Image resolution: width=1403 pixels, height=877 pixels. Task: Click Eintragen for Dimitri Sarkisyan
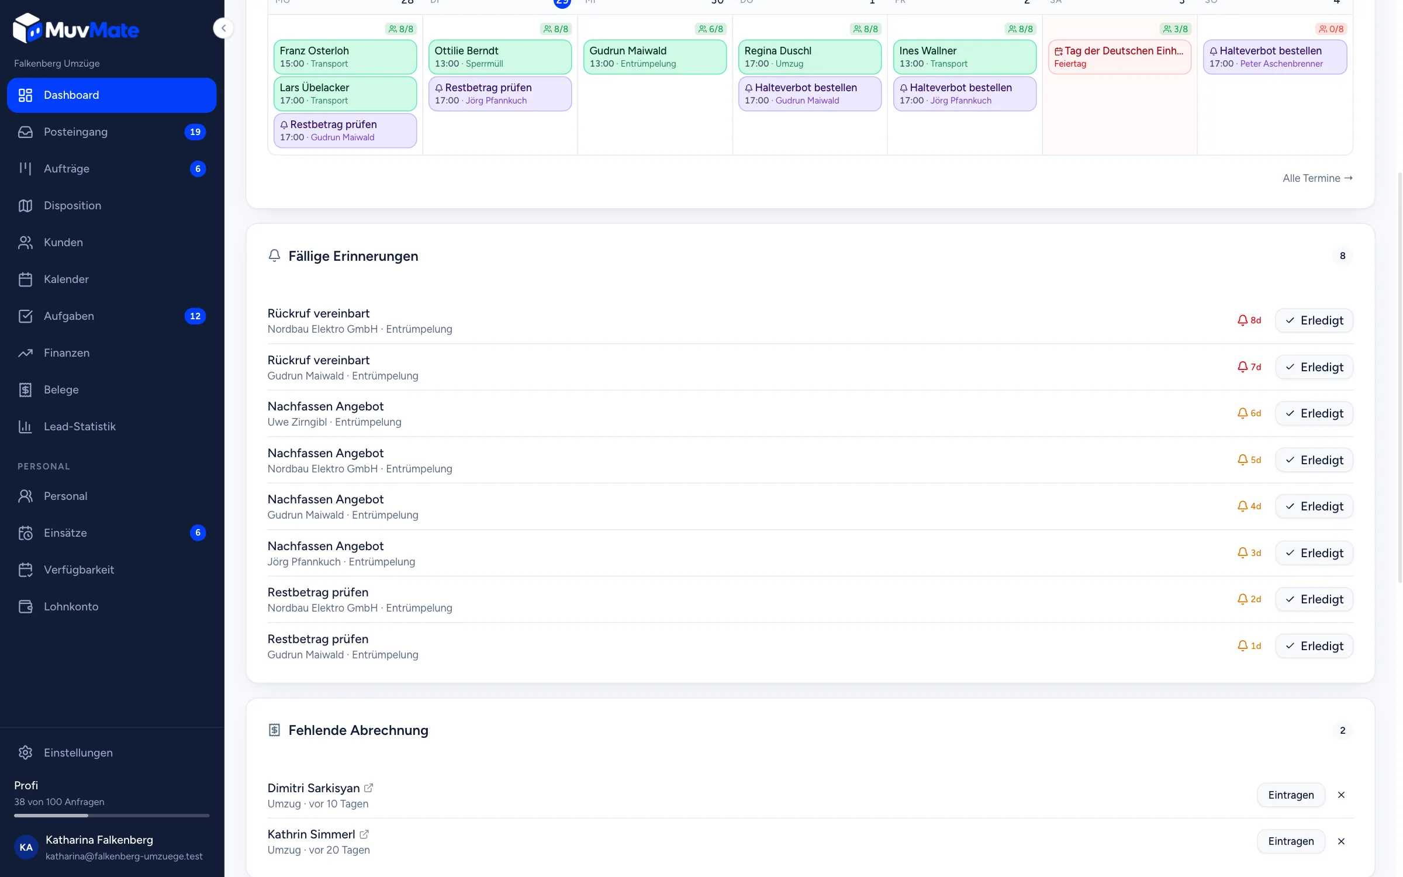(x=1291, y=795)
